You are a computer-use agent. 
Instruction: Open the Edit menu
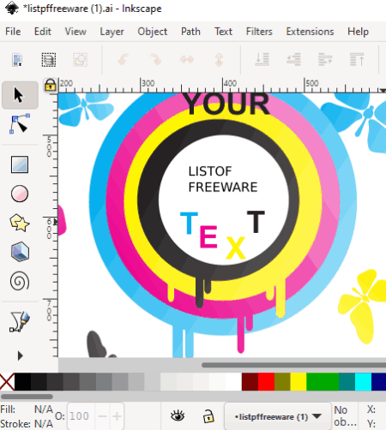(43, 32)
